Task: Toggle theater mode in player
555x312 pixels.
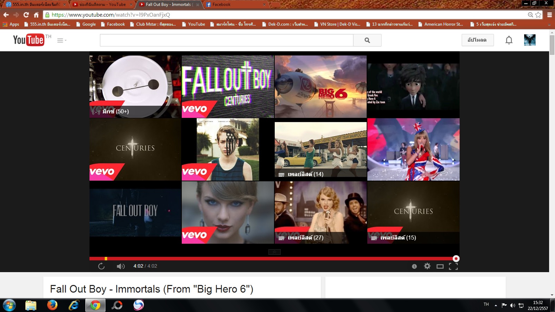Action: pyautogui.click(x=440, y=266)
